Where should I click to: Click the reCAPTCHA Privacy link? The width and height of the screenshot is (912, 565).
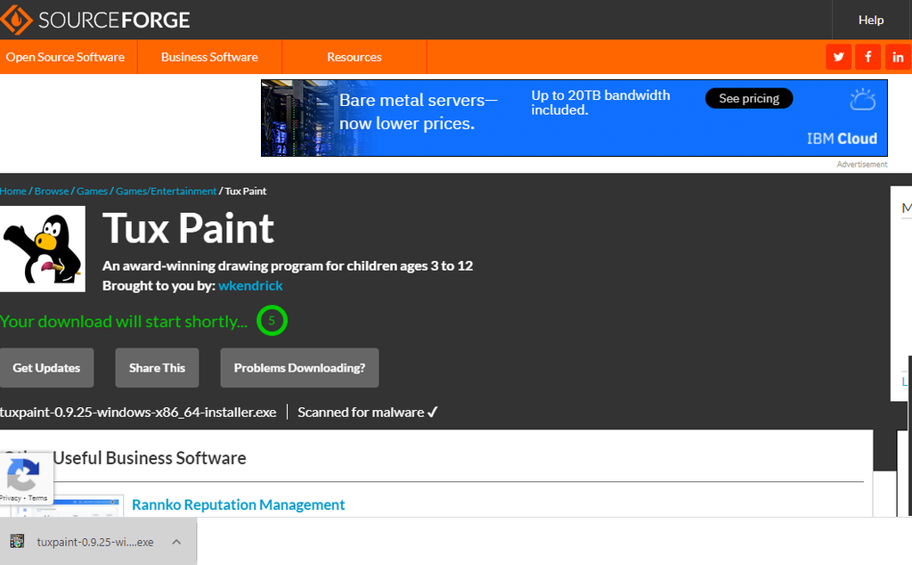pyautogui.click(x=11, y=498)
